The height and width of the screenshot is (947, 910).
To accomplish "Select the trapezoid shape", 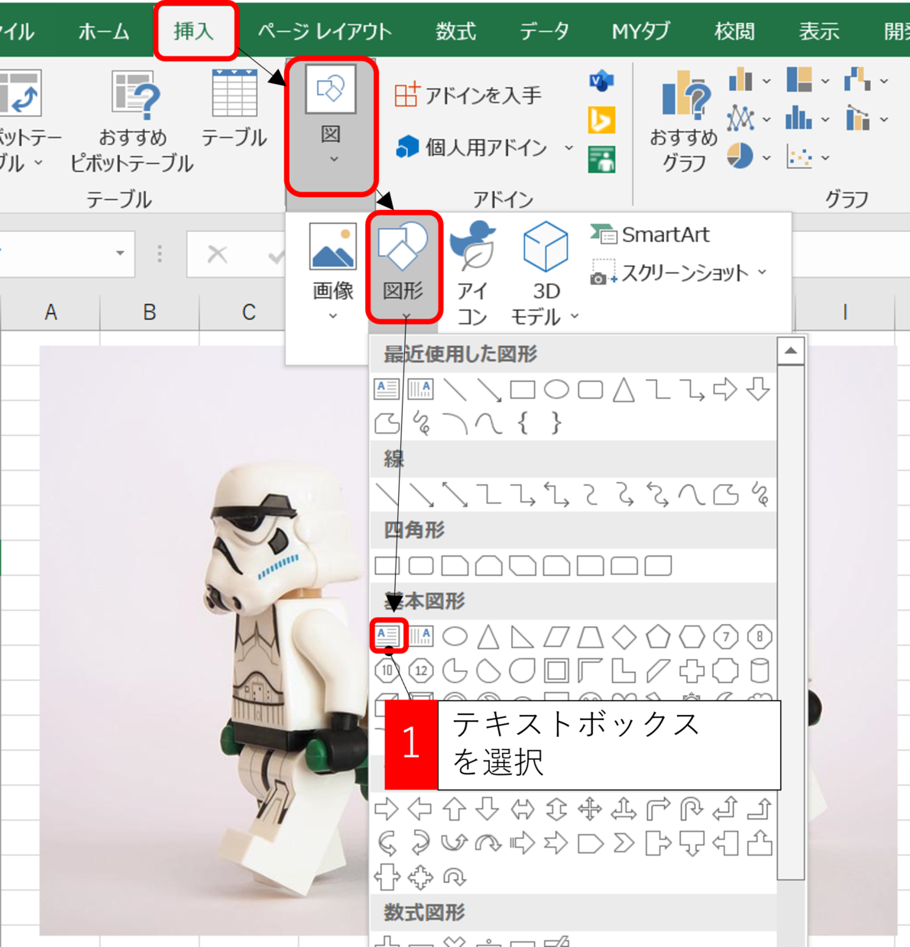I will click(x=590, y=635).
